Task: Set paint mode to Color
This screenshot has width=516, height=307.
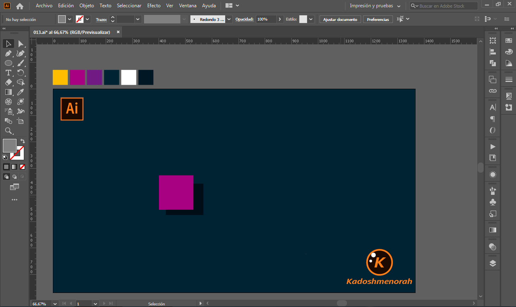Action: 6,167
